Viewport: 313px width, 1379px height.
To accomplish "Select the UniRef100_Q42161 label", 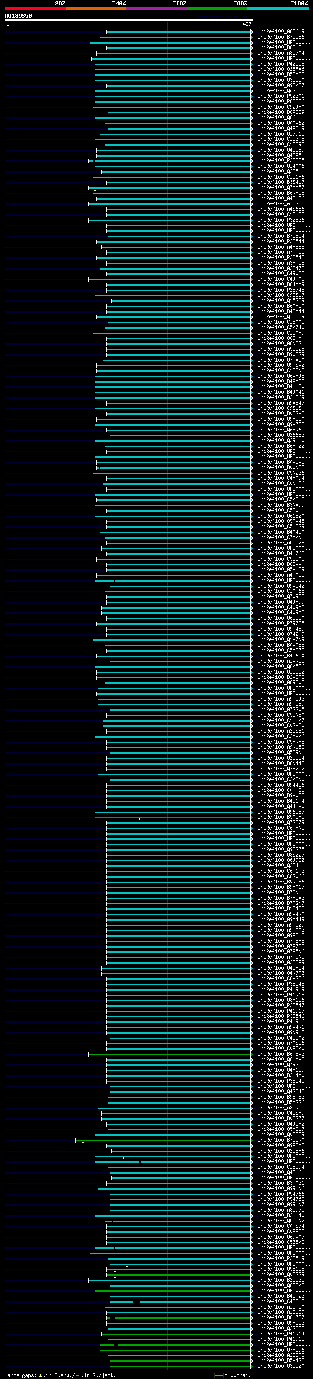I will point(280,1173).
